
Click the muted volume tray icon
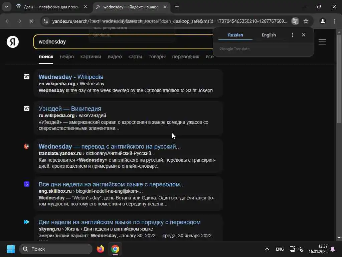pyautogui.click(x=301, y=249)
